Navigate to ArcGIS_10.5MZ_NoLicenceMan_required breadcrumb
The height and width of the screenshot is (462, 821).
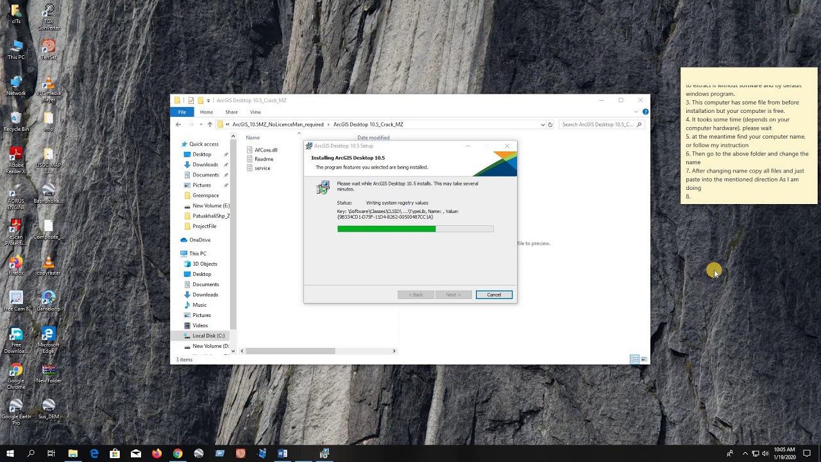pyautogui.click(x=278, y=124)
